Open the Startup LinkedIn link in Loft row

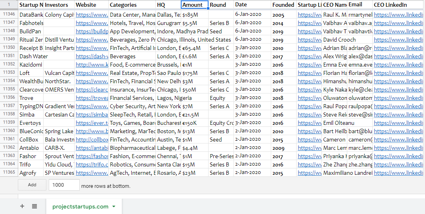310,73
